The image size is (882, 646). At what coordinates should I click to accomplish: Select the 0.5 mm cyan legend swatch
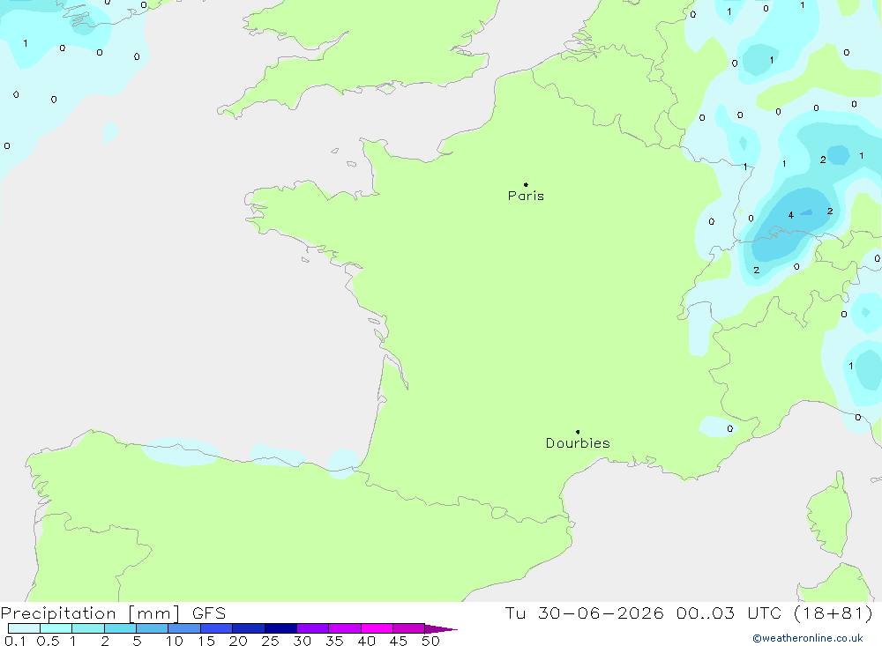point(56,628)
